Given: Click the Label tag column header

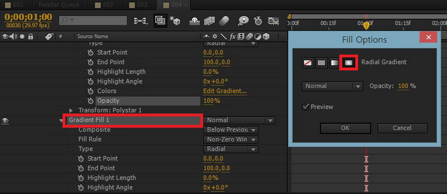Looking at the screenshot, I should click(49, 36).
